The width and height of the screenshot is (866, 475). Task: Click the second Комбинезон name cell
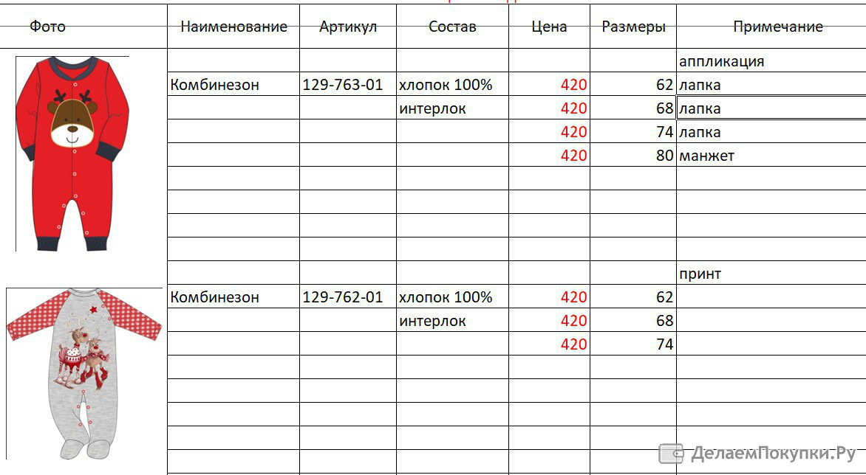click(233, 297)
